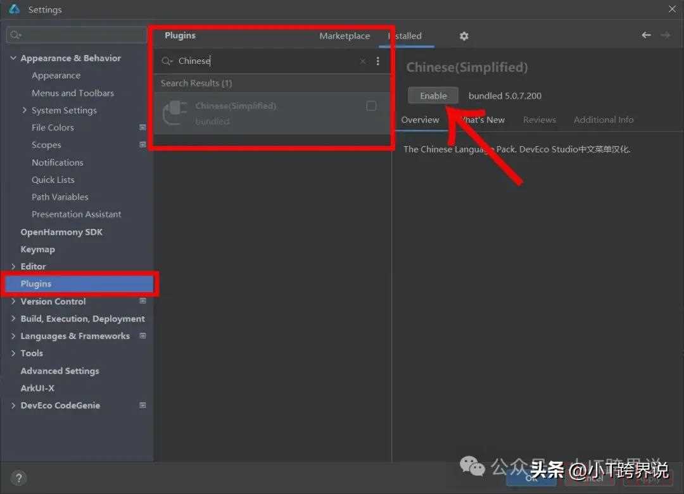Screen dimensions: 684x494
Task: Close the Settings dialog
Action: (672, 9)
